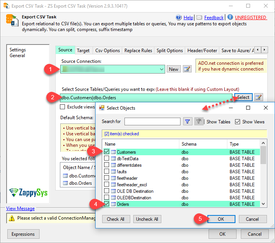Check the dbTestData checkbox
The height and width of the screenshot is (243, 275).
[x=107, y=158]
